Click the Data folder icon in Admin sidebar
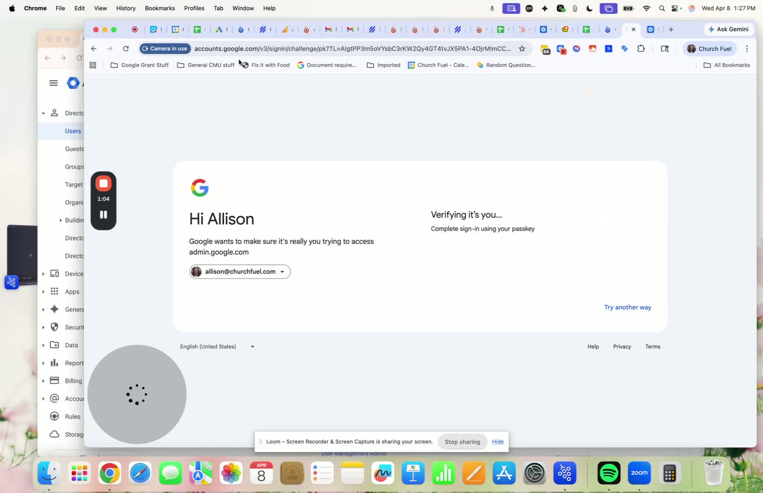Image resolution: width=763 pixels, height=493 pixels. click(54, 345)
